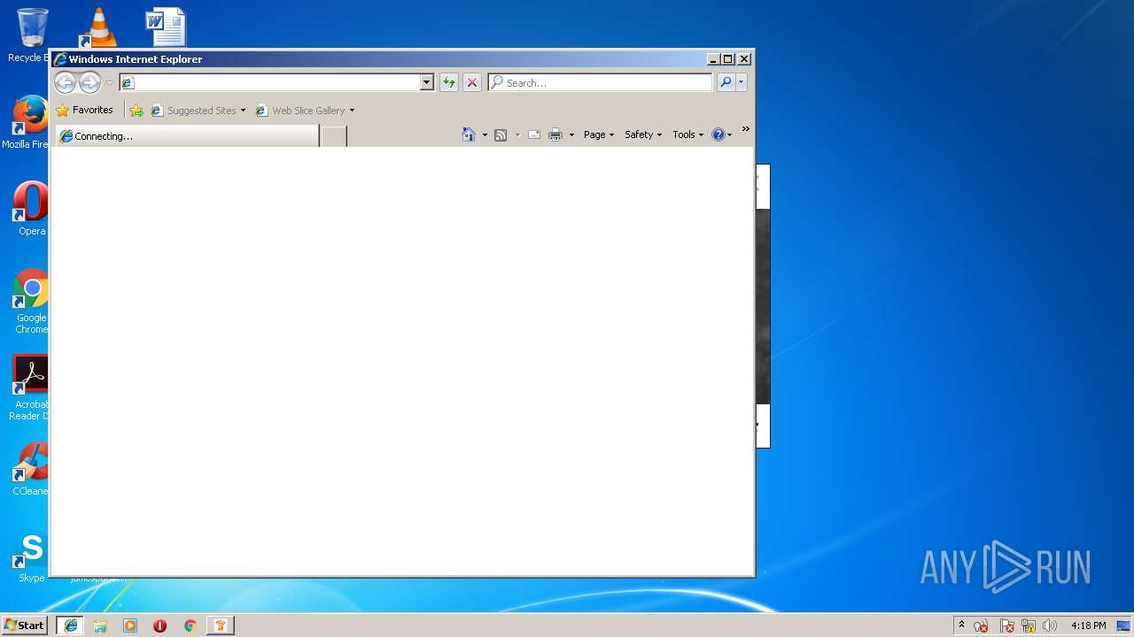
Task: Select Word document desktop icon
Action: pos(166,27)
